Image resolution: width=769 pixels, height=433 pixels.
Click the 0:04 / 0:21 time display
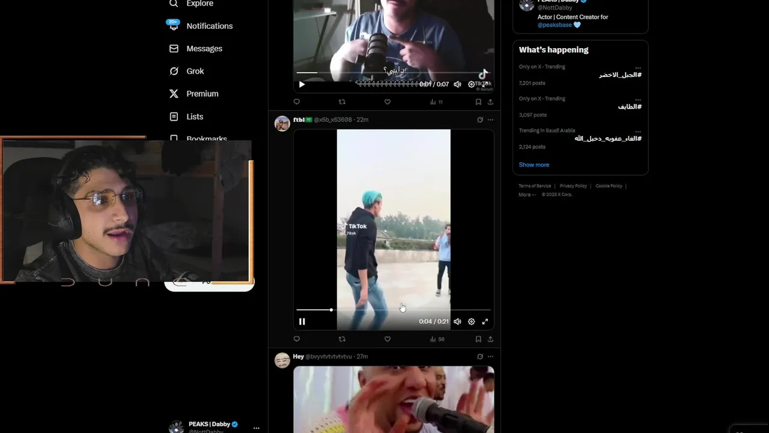434,322
